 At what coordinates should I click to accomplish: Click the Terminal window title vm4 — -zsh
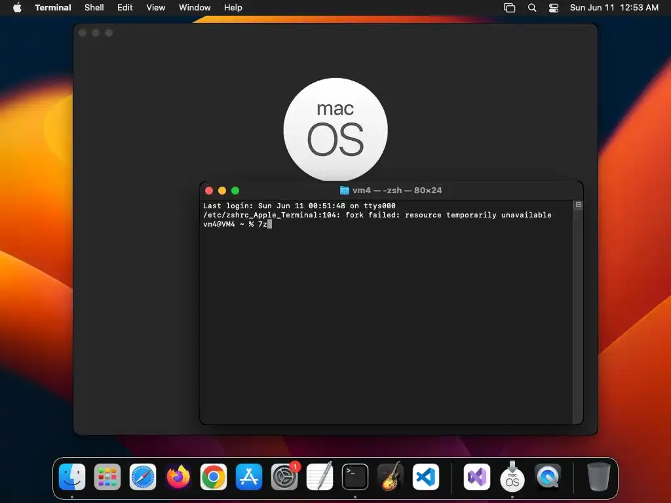pyautogui.click(x=397, y=191)
